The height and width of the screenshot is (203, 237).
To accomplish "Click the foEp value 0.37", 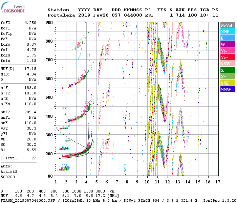I will point(31,45).
